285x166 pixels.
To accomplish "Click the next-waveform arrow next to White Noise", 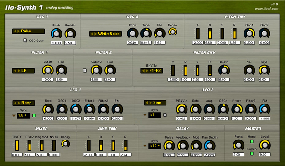I will pyautogui.click(x=95, y=34).
